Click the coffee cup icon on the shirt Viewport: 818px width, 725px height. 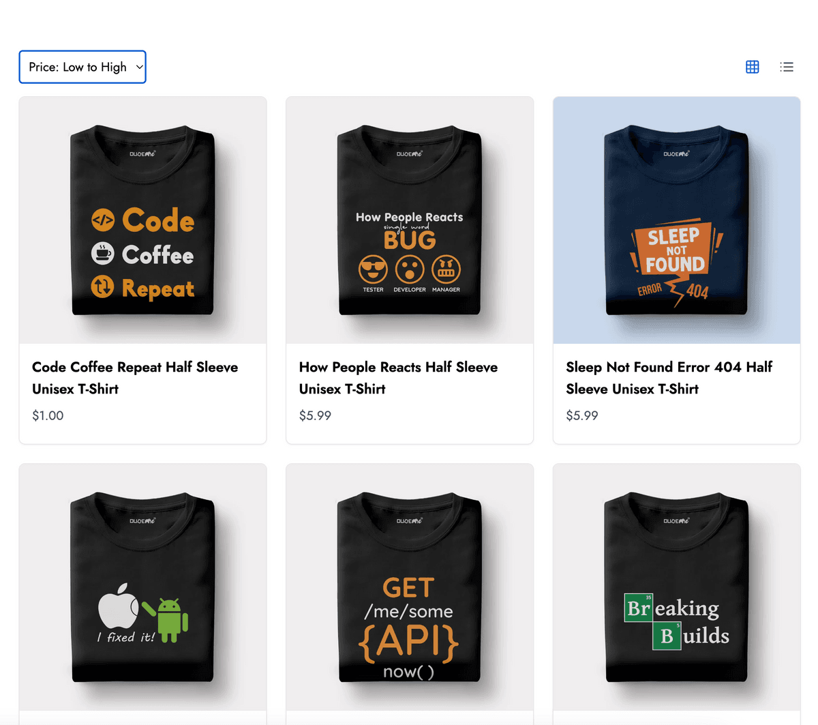click(103, 254)
